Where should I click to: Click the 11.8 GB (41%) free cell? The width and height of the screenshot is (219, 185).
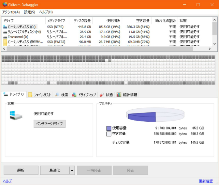(139, 32)
